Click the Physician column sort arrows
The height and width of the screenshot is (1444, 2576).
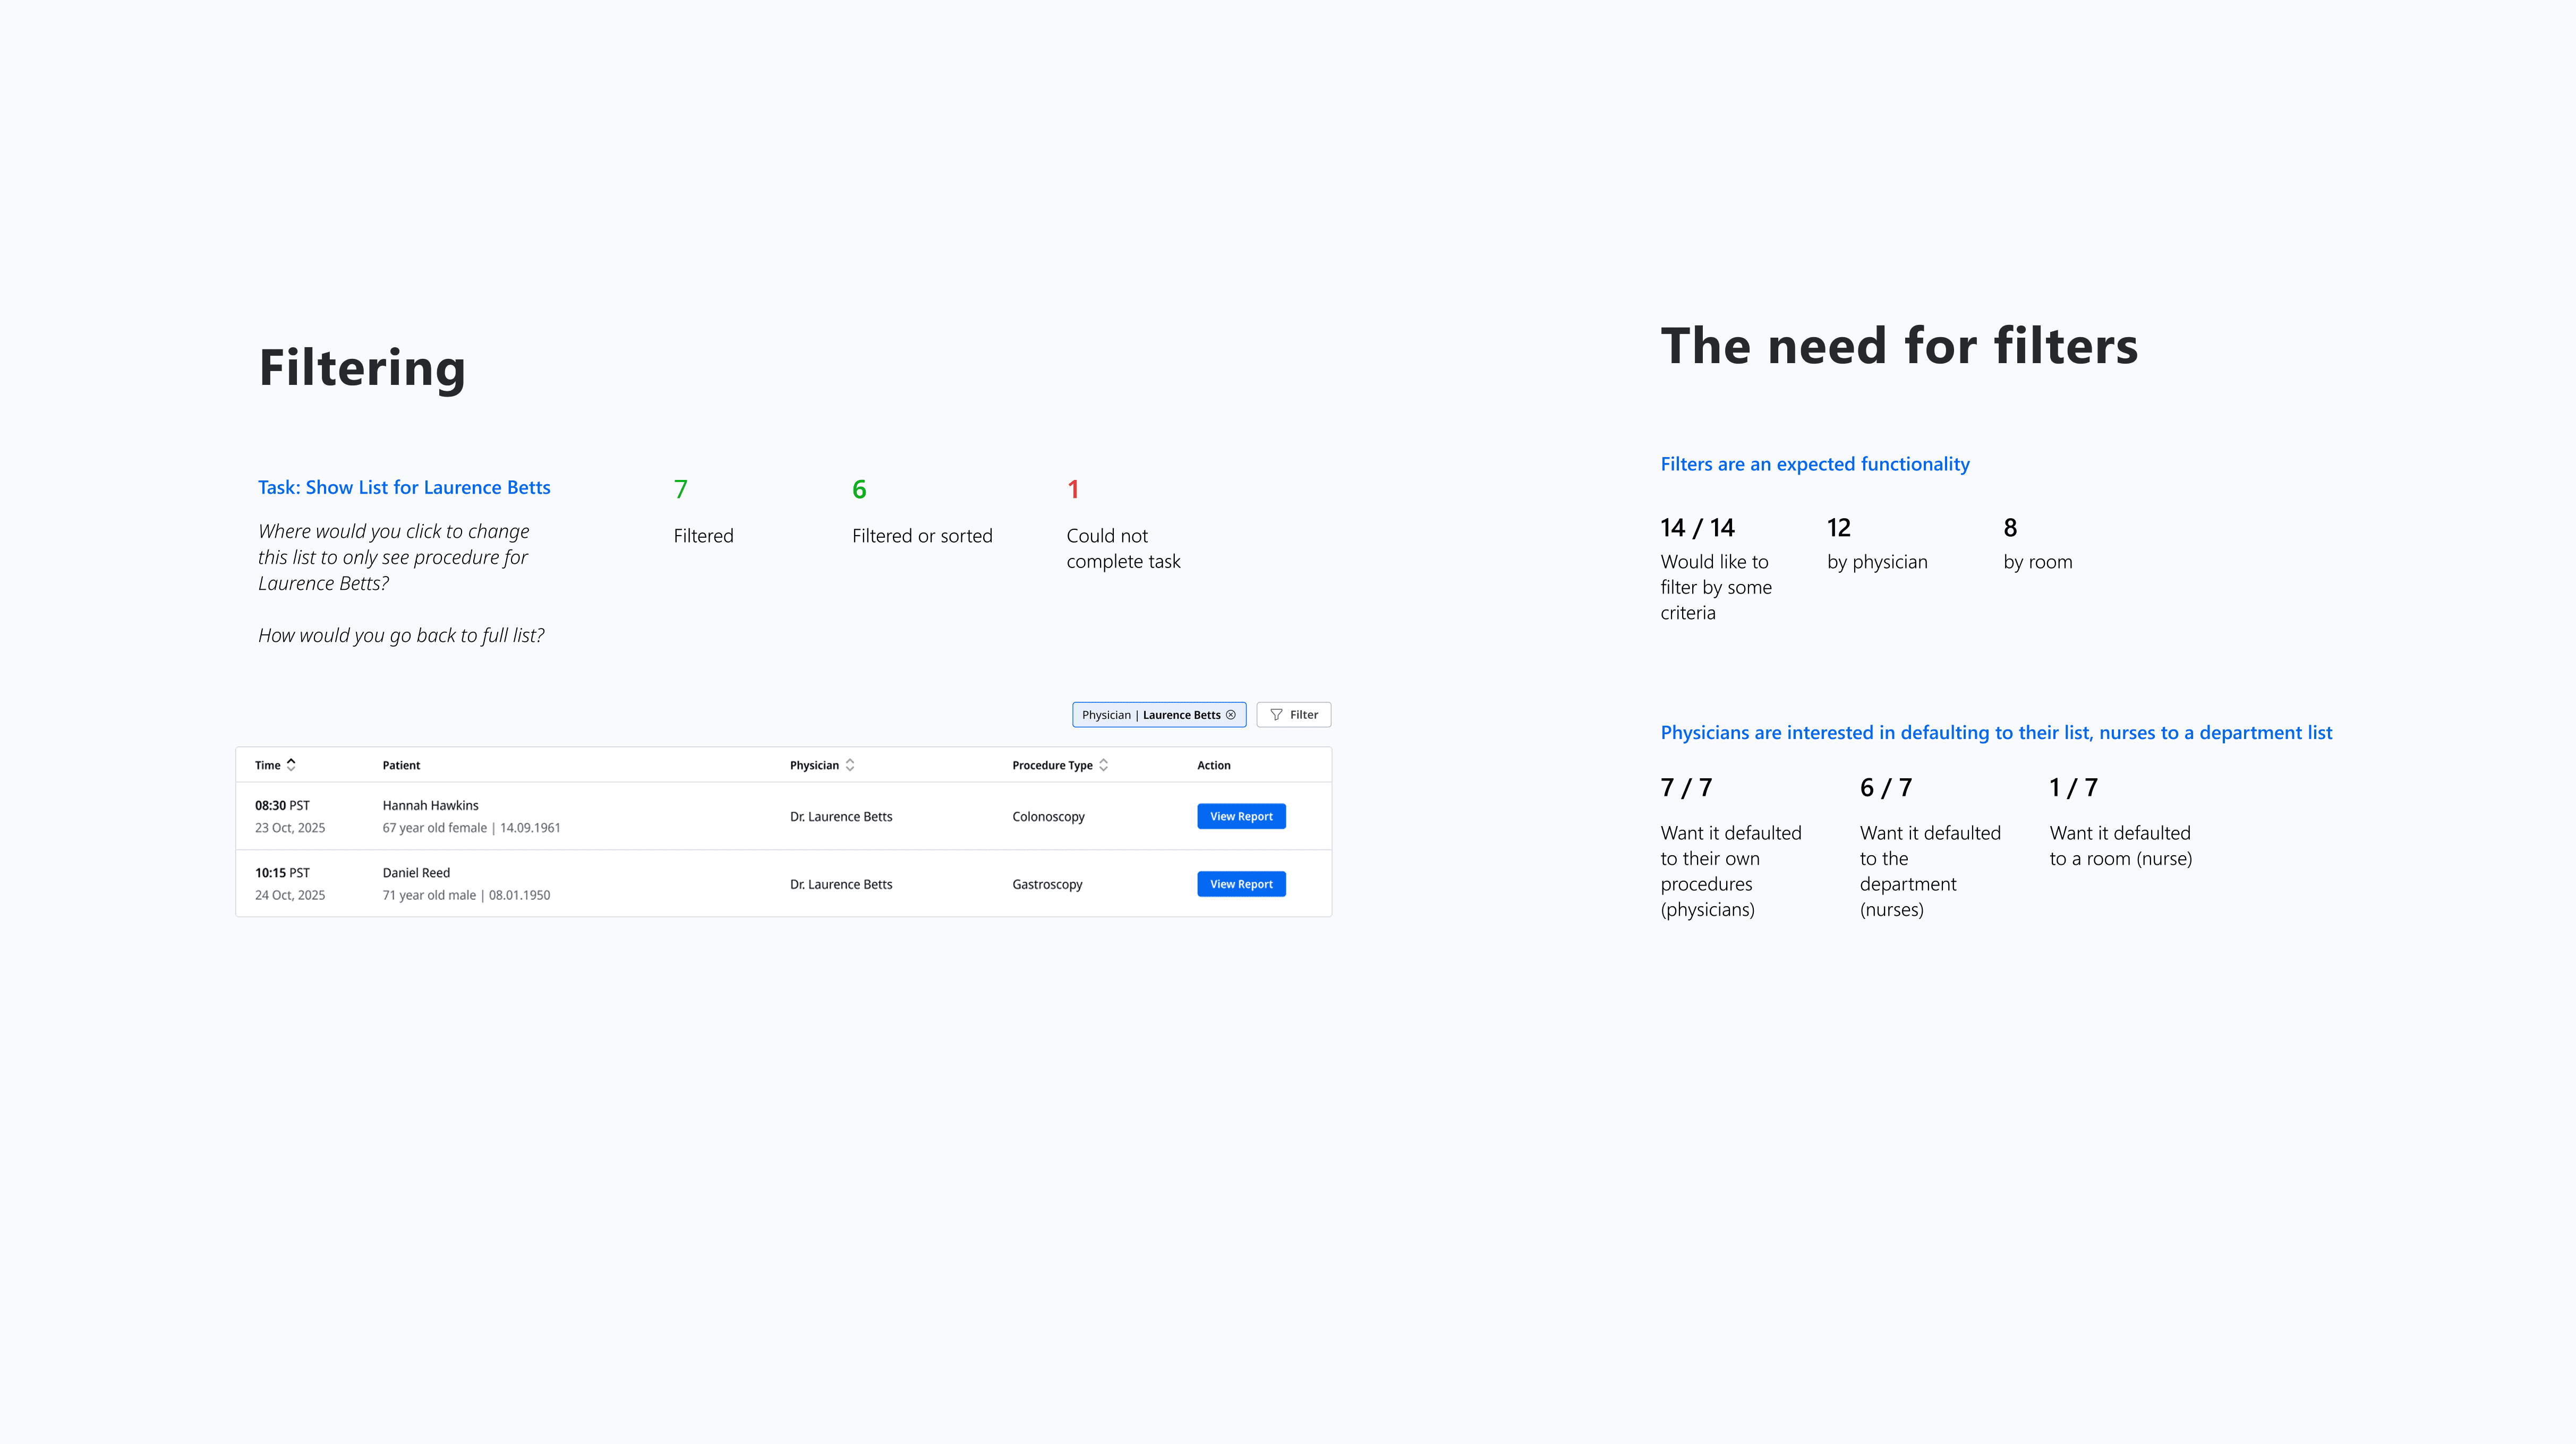point(850,764)
